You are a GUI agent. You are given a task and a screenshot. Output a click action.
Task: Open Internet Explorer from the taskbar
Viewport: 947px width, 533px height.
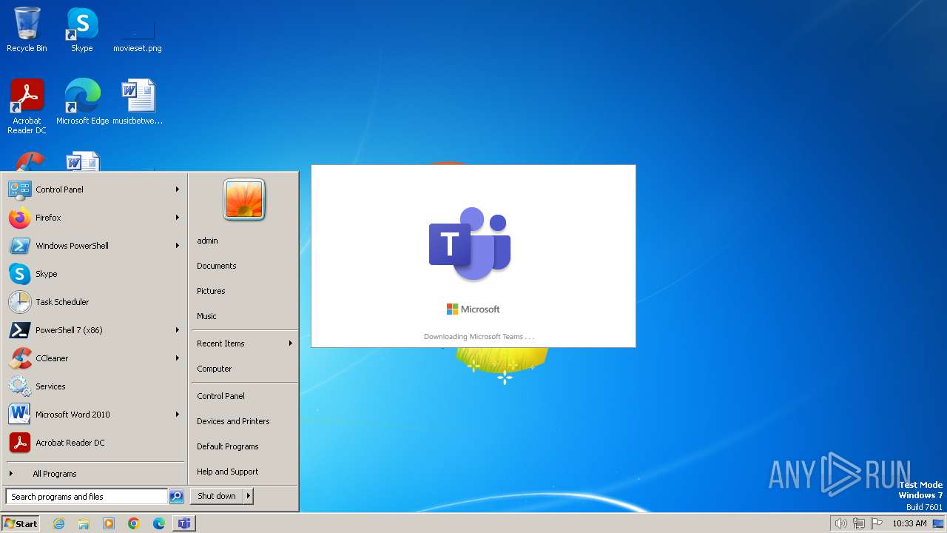tap(58, 523)
